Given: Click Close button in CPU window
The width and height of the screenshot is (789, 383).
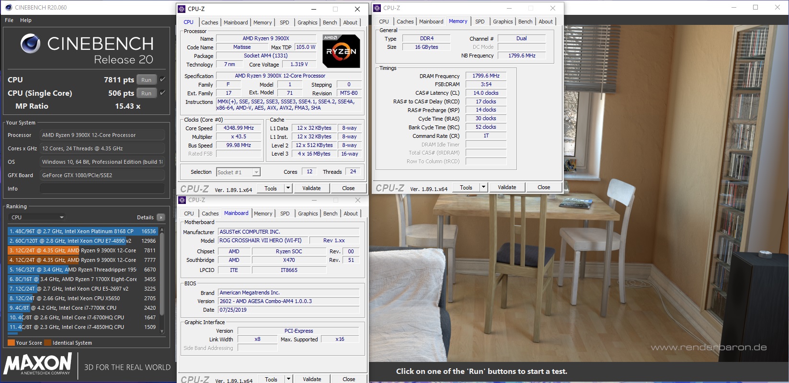Looking at the screenshot, I should click(348, 188).
